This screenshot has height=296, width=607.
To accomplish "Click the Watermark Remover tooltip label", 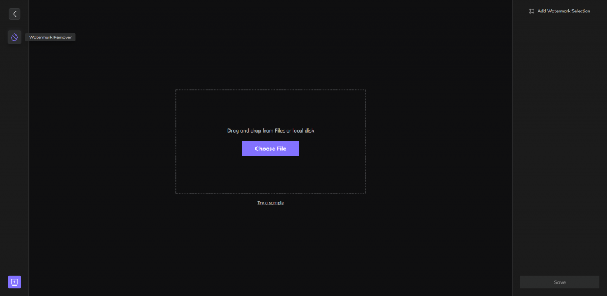I will (x=50, y=37).
